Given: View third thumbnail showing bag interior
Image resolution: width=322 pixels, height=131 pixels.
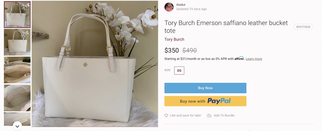Looking at the screenshot, I should (x=17, y=70).
